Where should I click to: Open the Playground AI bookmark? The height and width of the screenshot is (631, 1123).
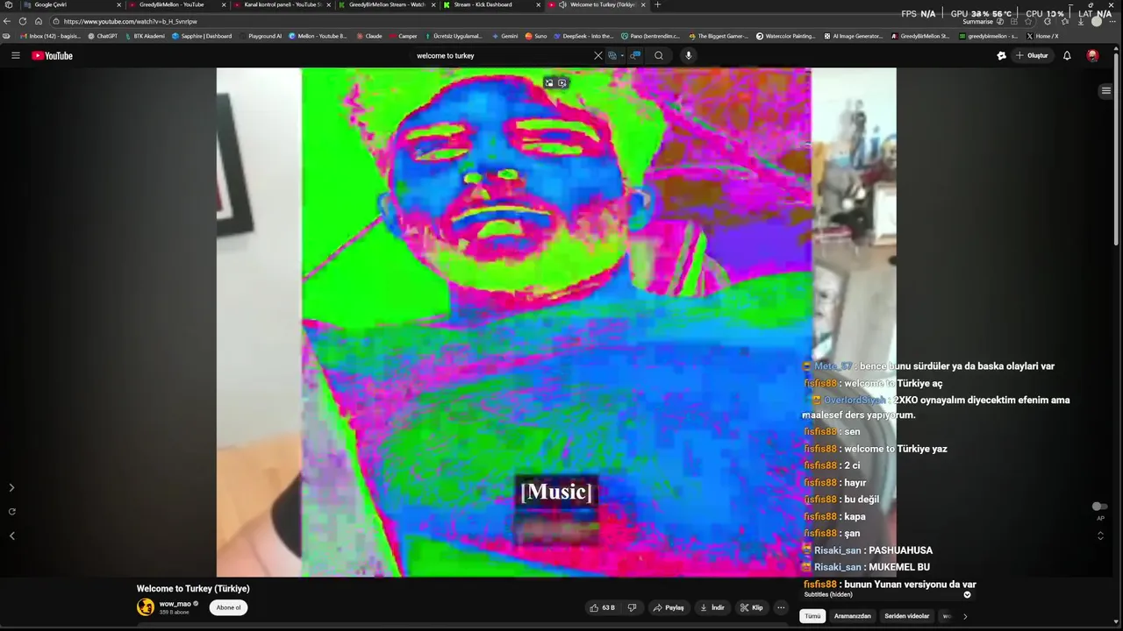coord(261,36)
